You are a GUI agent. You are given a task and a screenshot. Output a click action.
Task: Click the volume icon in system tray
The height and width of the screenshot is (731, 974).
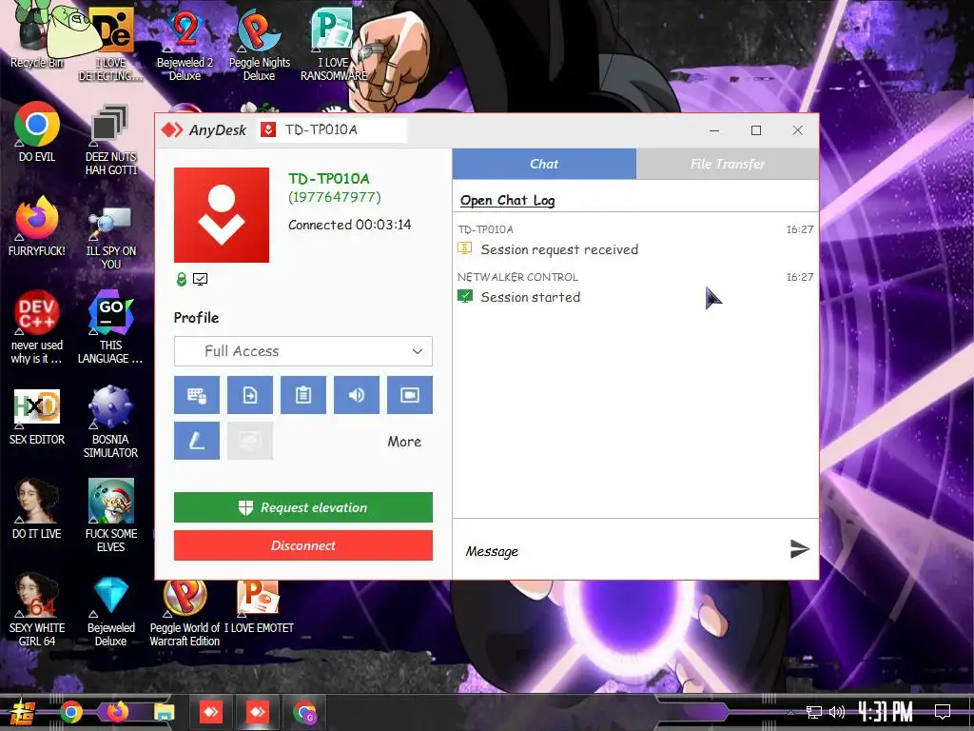pyautogui.click(x=837, y=712)
